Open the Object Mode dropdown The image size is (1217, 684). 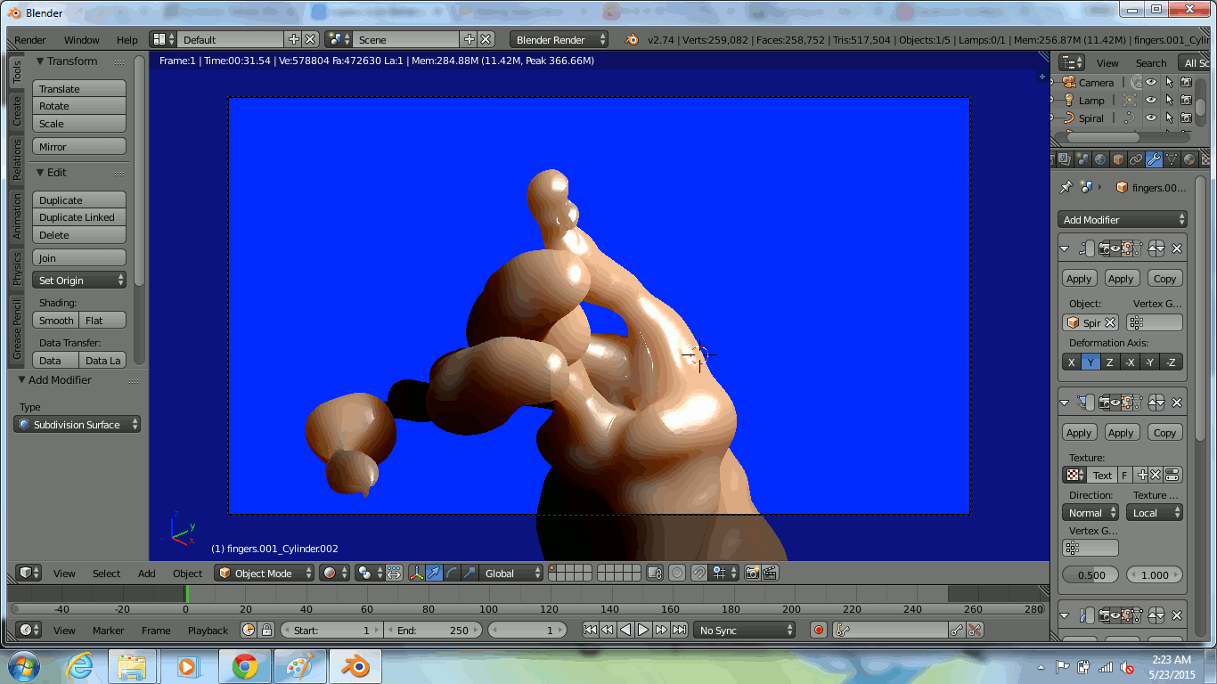[x=265, y=574]
